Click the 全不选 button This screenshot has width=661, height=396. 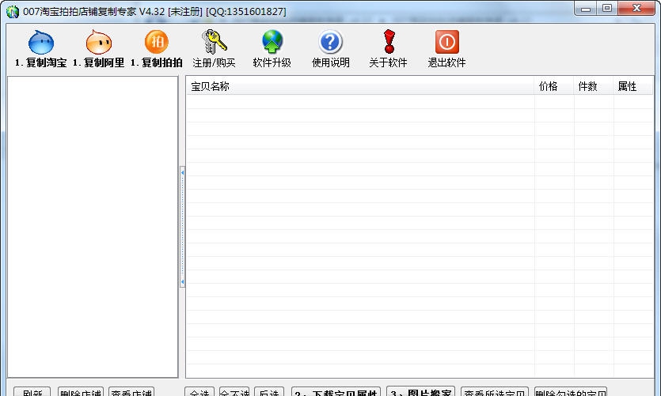pos(234,392)
